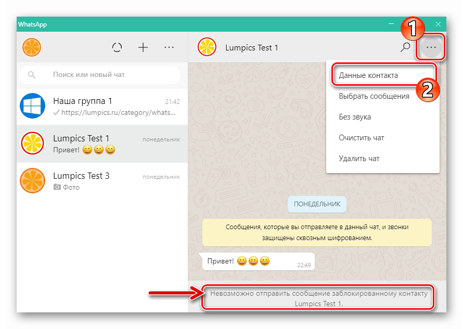Open the status refresh icon in the left toolbar

(x=117, y=47)
